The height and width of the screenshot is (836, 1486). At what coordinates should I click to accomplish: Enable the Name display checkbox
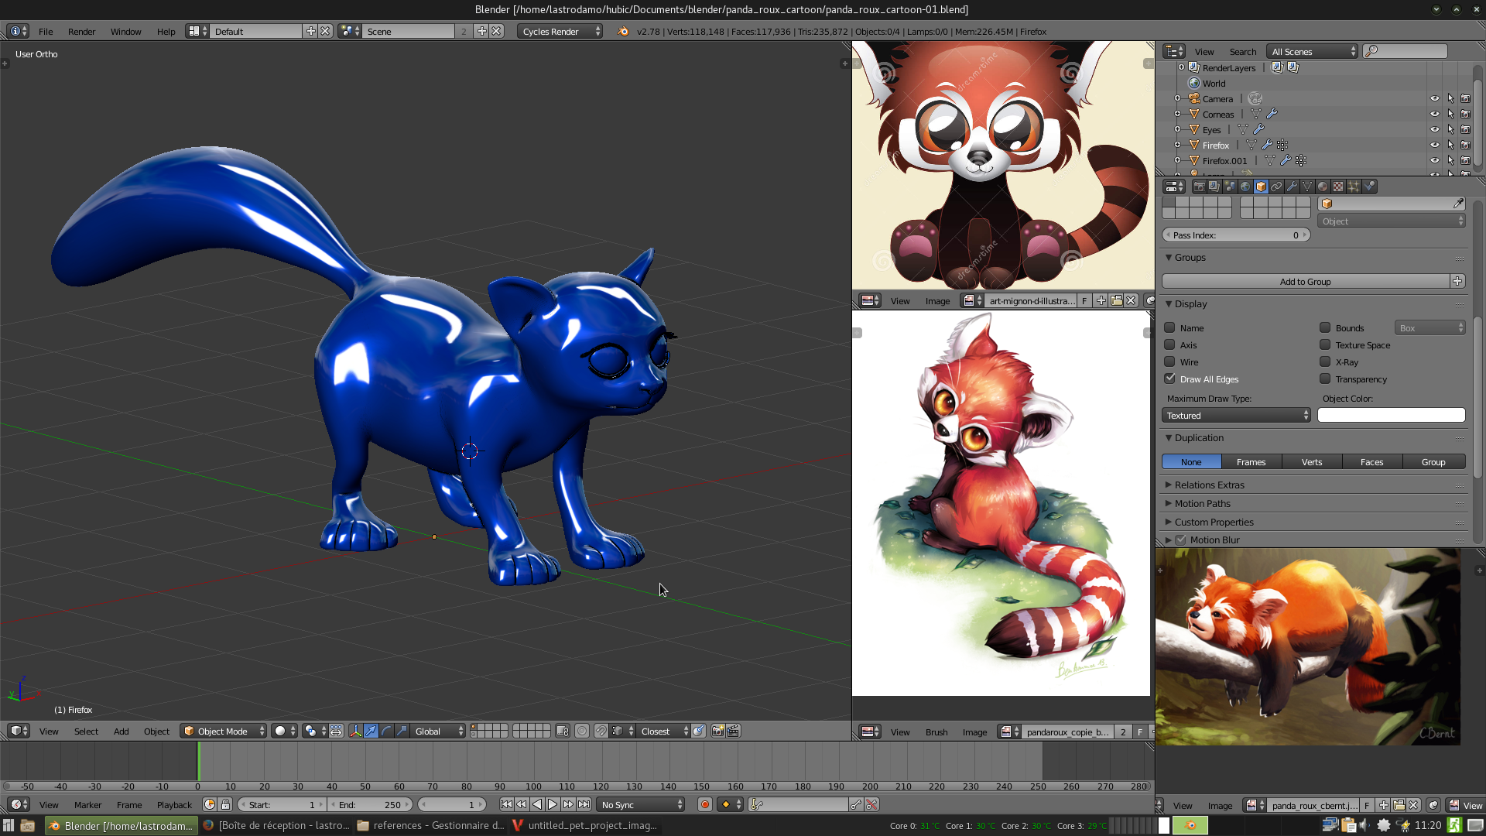1169,327
